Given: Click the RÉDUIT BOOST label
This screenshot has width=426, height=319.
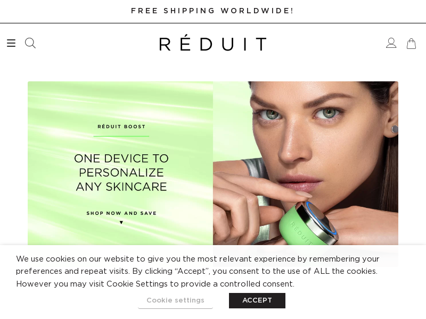Looking at the screenshot, I should pyautogui.click(x=121, y=127).
